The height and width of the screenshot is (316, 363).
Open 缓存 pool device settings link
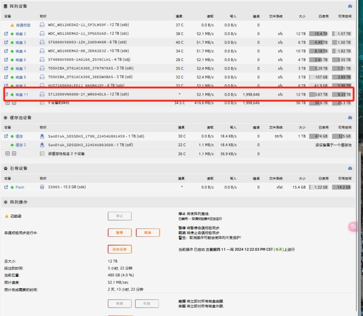pyautogui.click(x=19, y=136)
